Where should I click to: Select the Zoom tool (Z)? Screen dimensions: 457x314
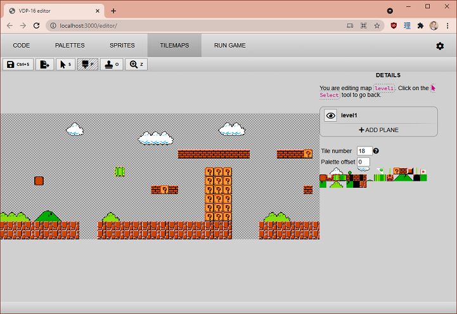pos(136,65)
